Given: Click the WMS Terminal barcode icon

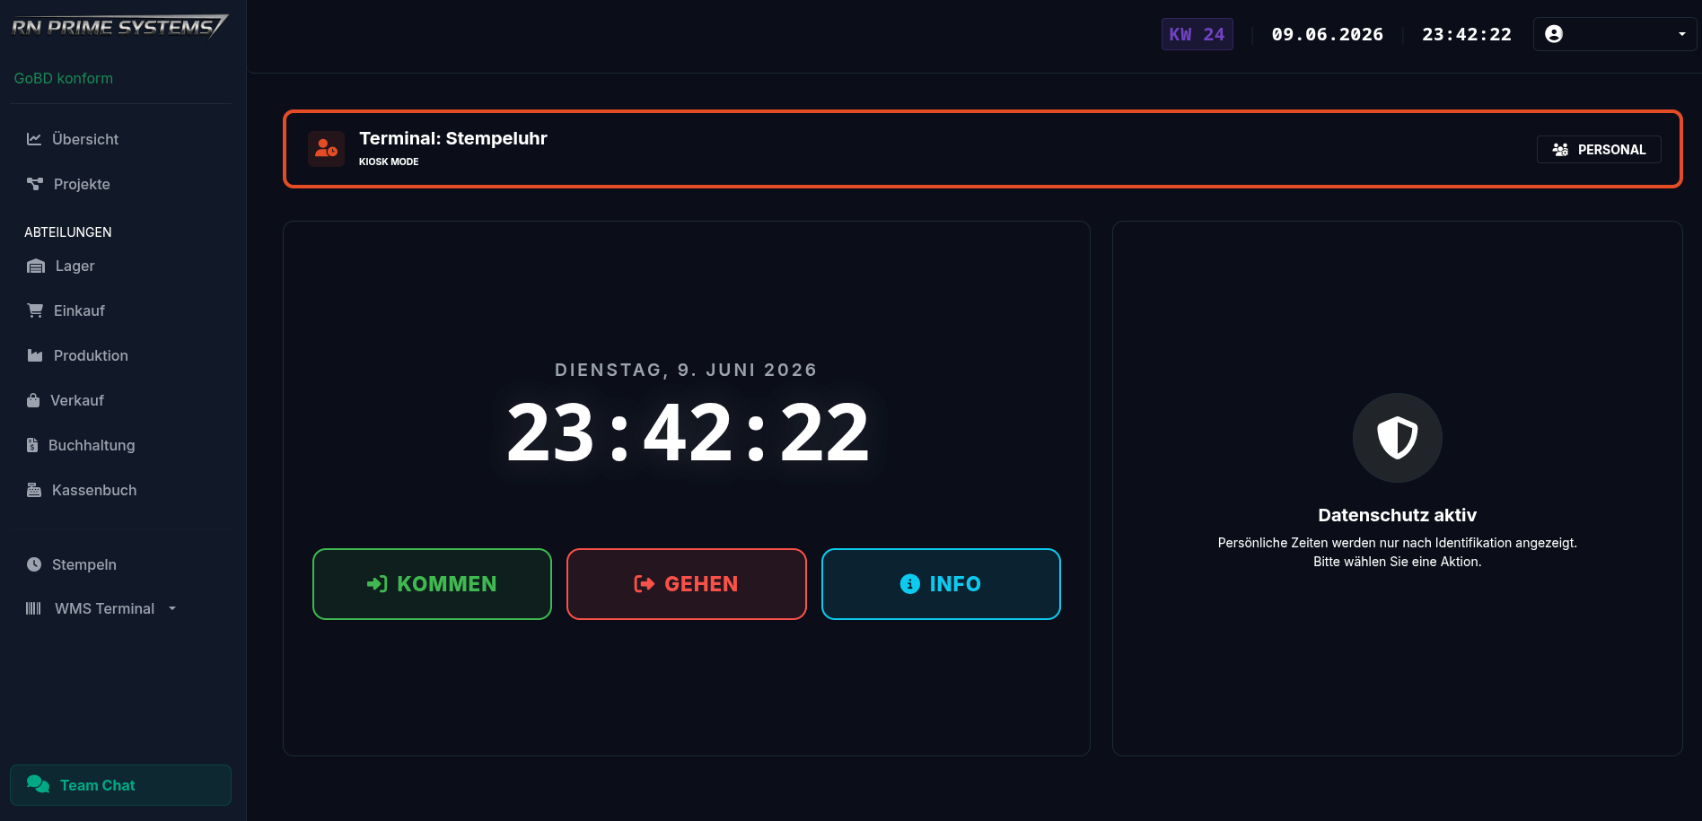Looking at the screenshot, I should pyautogui.click(x=33, y=608).
